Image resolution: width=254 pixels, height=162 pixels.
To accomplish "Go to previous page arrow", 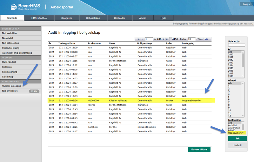I will (x=143, y=39).
